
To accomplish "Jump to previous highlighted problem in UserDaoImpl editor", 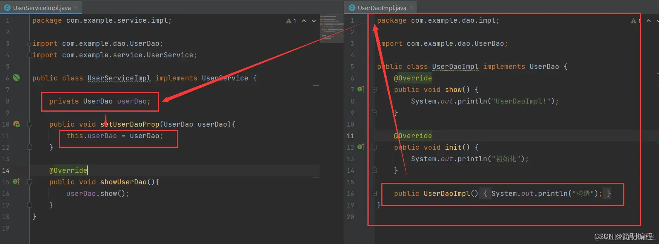I will click(649, 21).
